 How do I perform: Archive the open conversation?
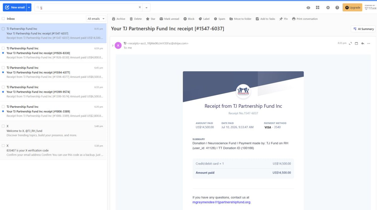119,19
